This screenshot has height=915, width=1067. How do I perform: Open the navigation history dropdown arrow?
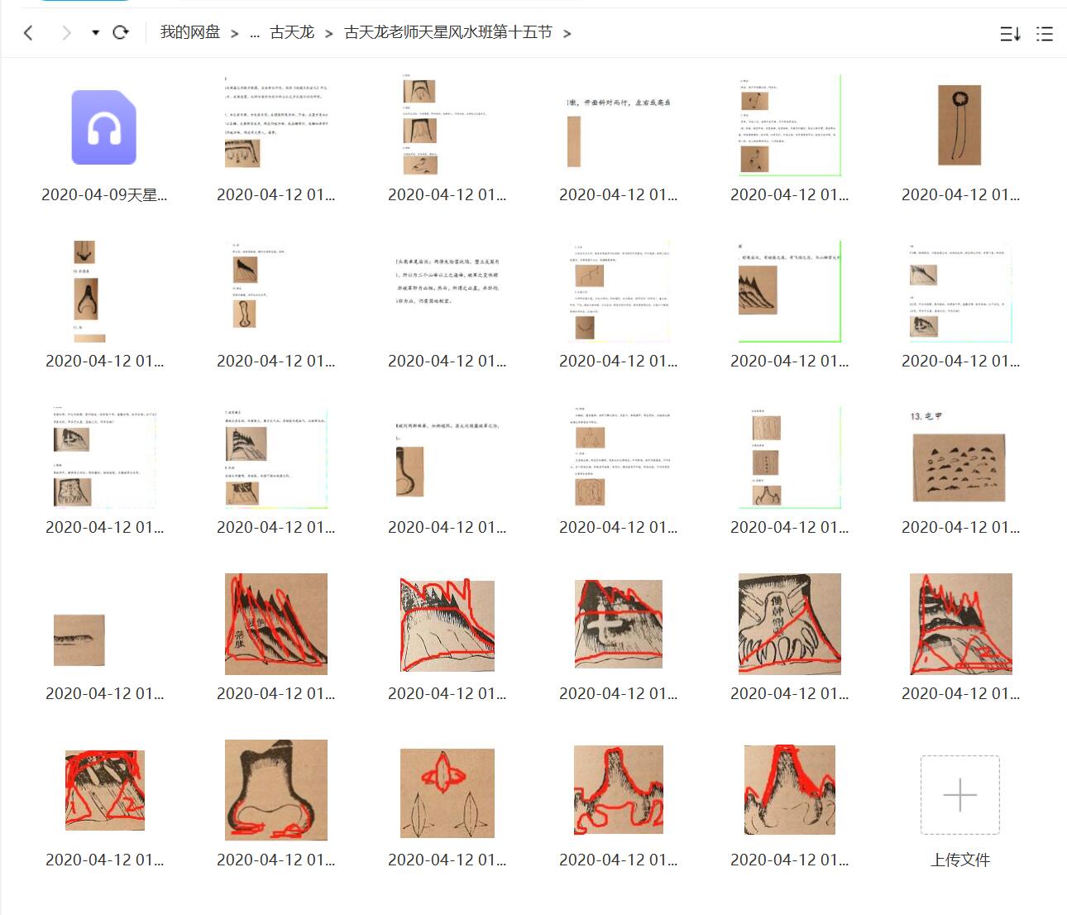pyautogui.click(x=95, y=33)
